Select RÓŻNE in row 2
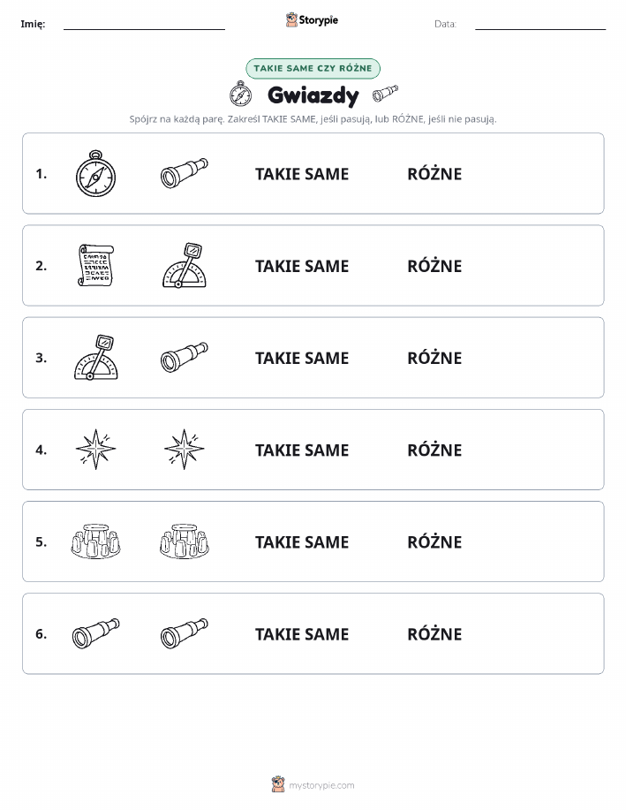 tap(434, 266)
